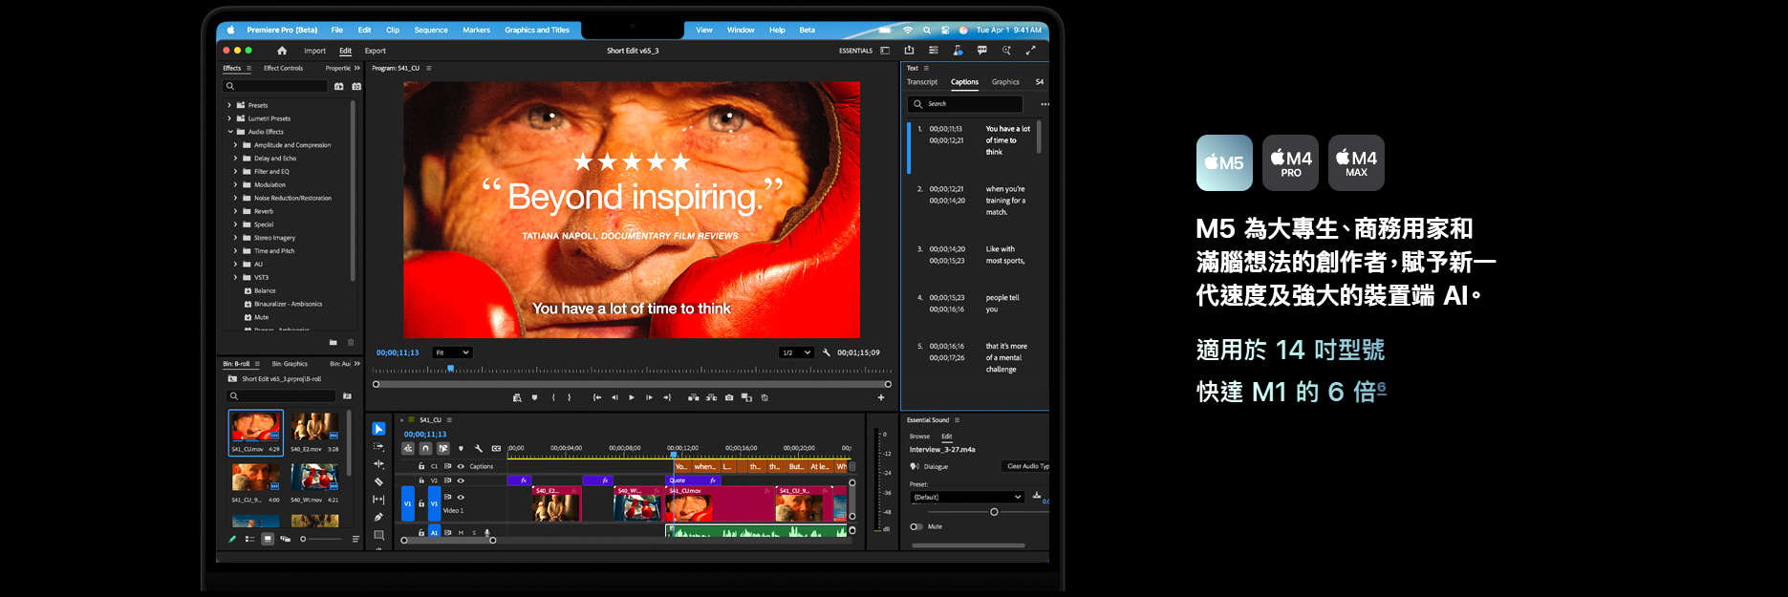Screen dimensions: 1788x597
Task: Select the Razor tool in the timeline toolbar
Action: point(378,481)
